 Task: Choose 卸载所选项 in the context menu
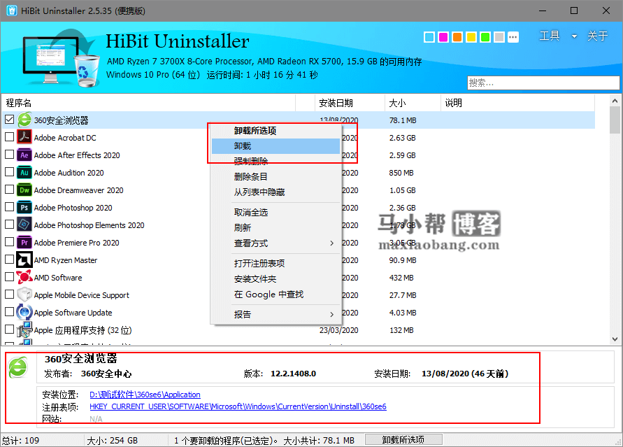(x=275, y=131)
